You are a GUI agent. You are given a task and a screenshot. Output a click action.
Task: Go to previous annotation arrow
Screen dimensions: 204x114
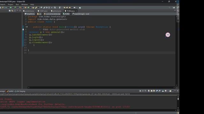coord(60,8)
